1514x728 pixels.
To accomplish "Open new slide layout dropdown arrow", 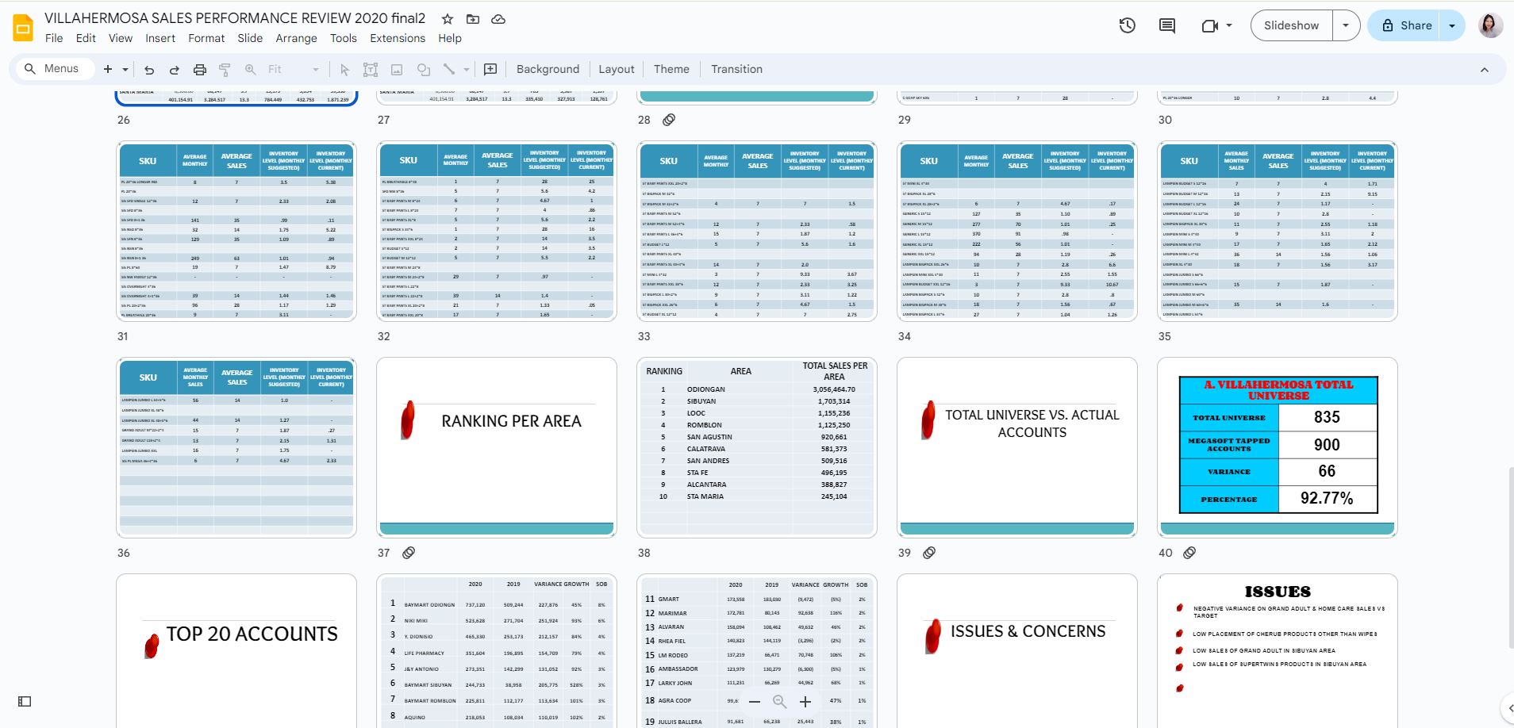I will pyautogui.click(x=125, y=69).
